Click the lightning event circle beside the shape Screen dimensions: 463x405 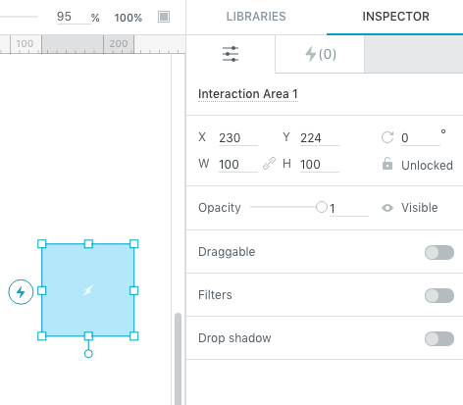coord(21,292)
